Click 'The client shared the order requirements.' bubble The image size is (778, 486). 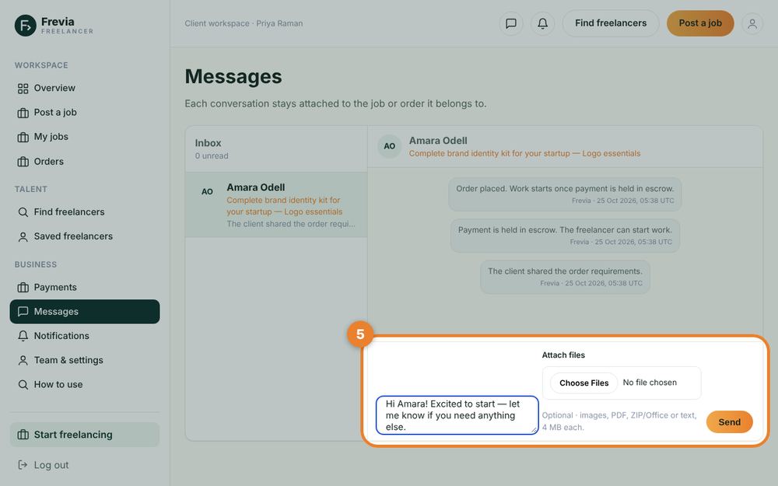[565, 277]
